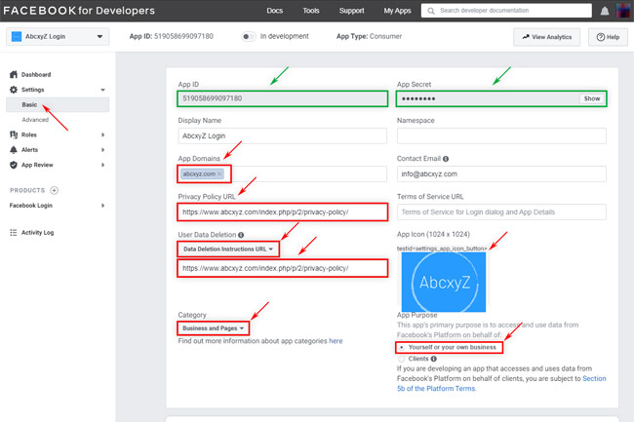Open the user profile avatar
Screen dimensions: 634x422
(x=623, y=11)
